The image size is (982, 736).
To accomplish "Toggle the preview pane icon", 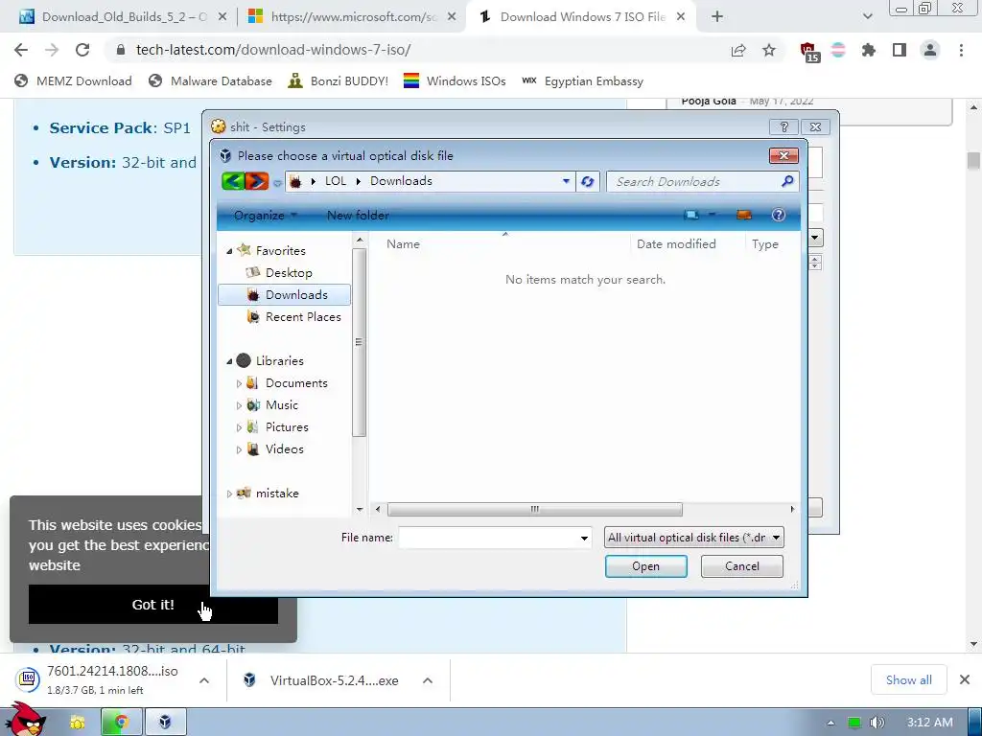I will coord(744,216).
